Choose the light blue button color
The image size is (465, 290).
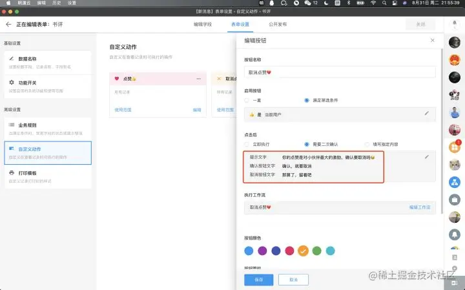[x=249, y=251]
